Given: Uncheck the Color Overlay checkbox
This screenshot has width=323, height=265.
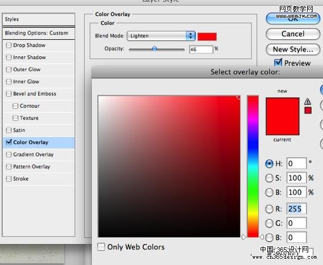Looking at the screenshot, I should [9, 142].
